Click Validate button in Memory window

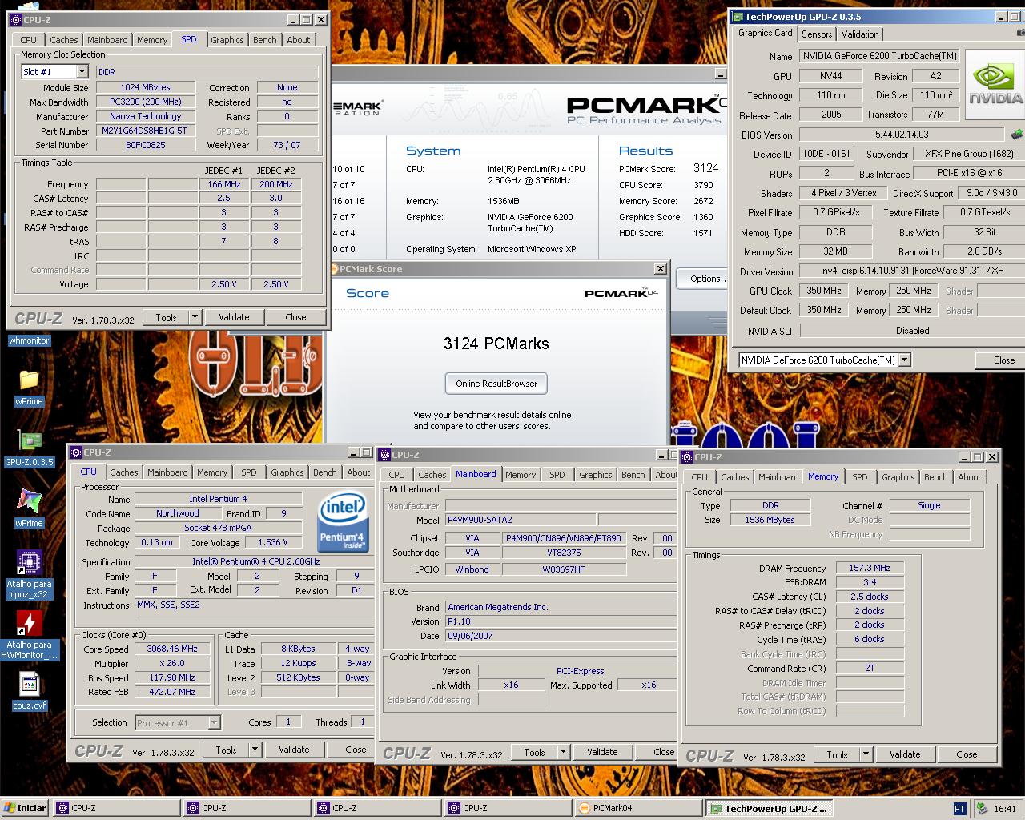905,754
